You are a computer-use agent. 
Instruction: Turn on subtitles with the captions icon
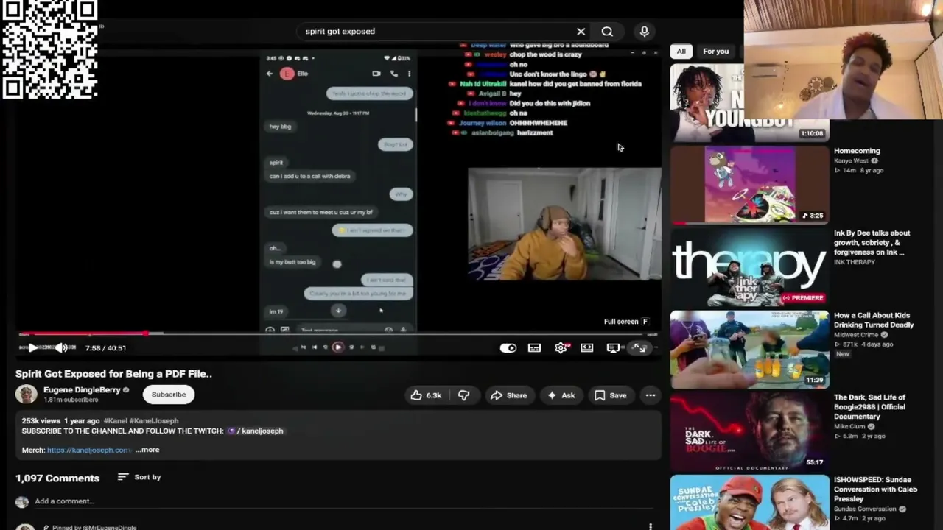click(x=535, y=347)
